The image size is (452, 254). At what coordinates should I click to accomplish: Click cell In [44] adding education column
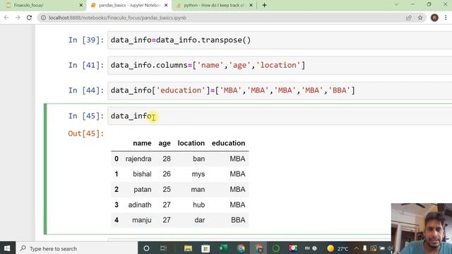pyautogui.click(x=280, y=90)
